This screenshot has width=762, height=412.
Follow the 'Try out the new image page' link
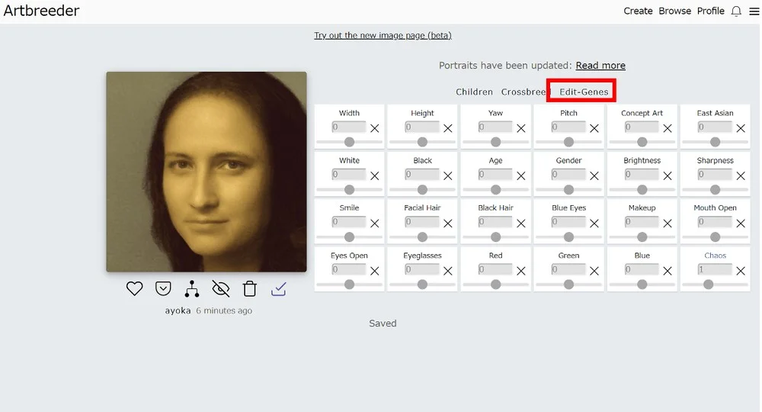(383, 36)
